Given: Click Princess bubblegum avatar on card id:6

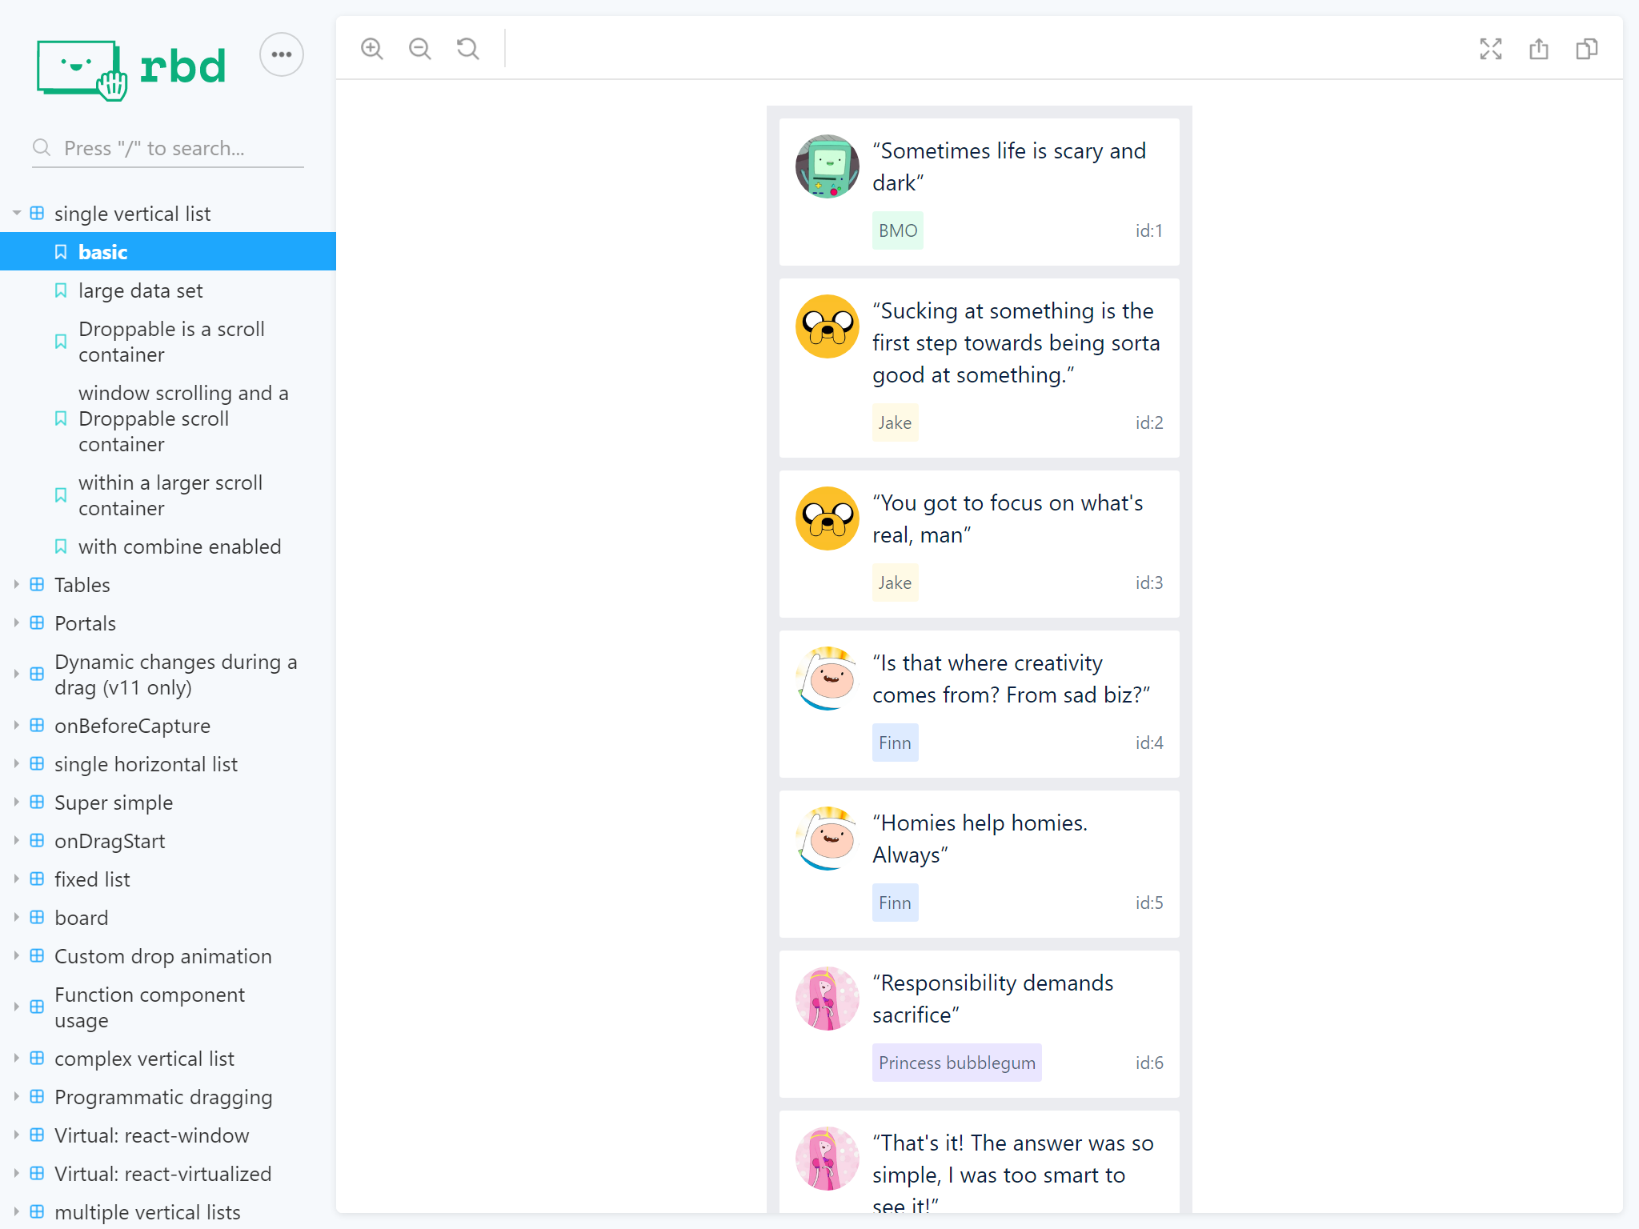Looking at the screenshot, I should [828, 999].
